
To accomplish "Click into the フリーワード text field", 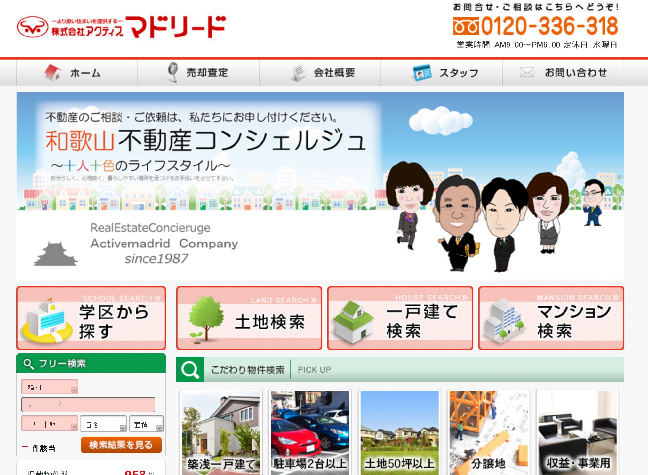I will [88, 405].
